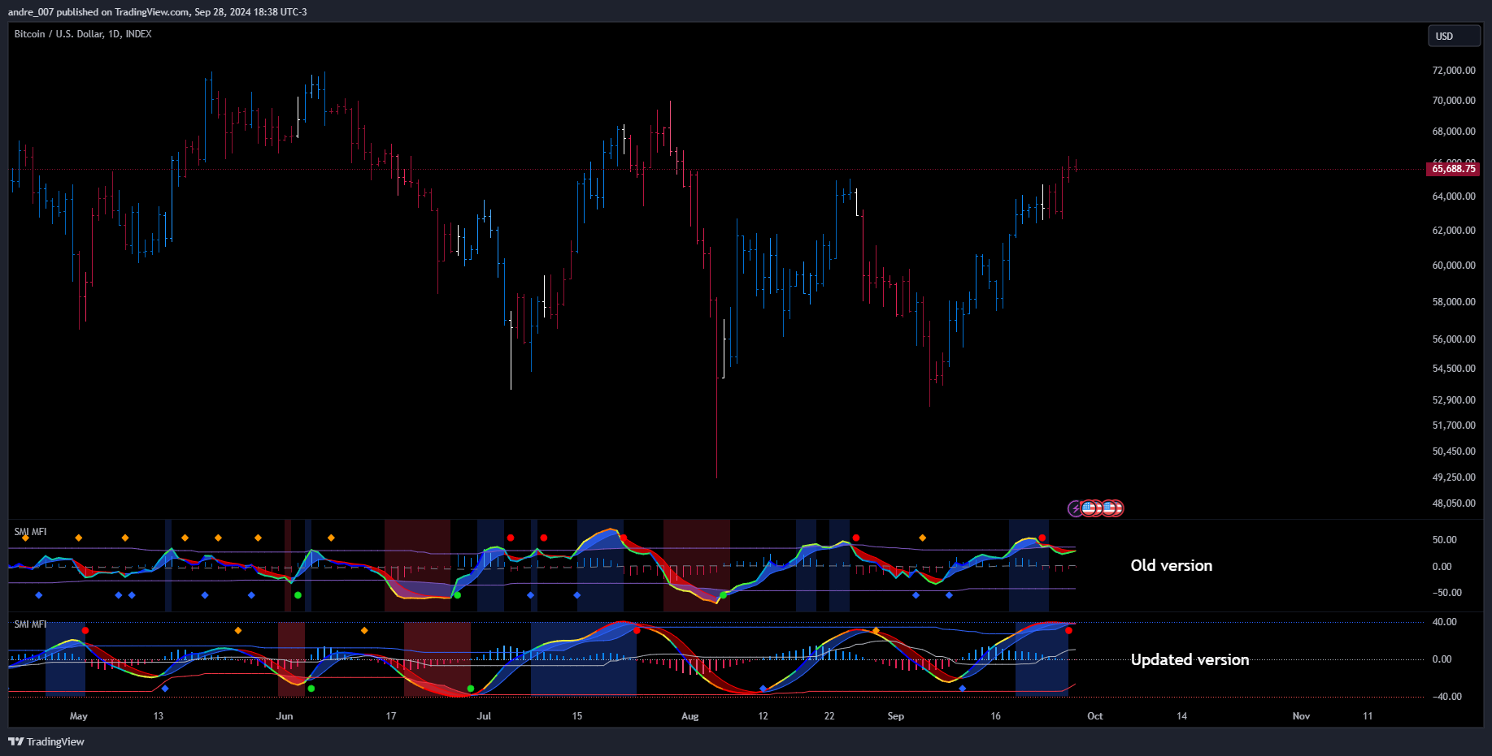This screenshot has height=756, width=1492.
Task: Click the 54,500.00 price axis label
Action: (1454, 369)
